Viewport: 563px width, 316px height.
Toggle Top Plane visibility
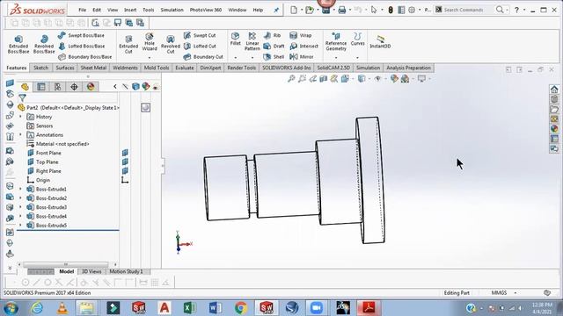(125, 162)
